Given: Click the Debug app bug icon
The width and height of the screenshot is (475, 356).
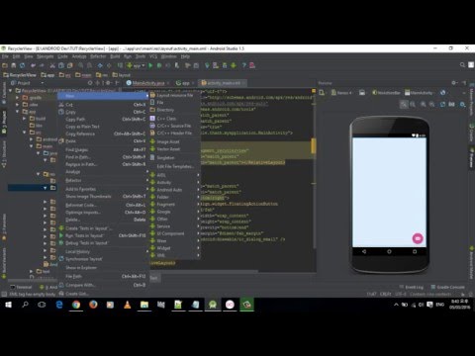Looking at the screenshot, I should (x=159, y=65).
